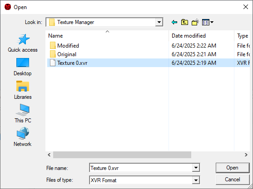Go to Desktop in sidebar

[x=23, y=67]
